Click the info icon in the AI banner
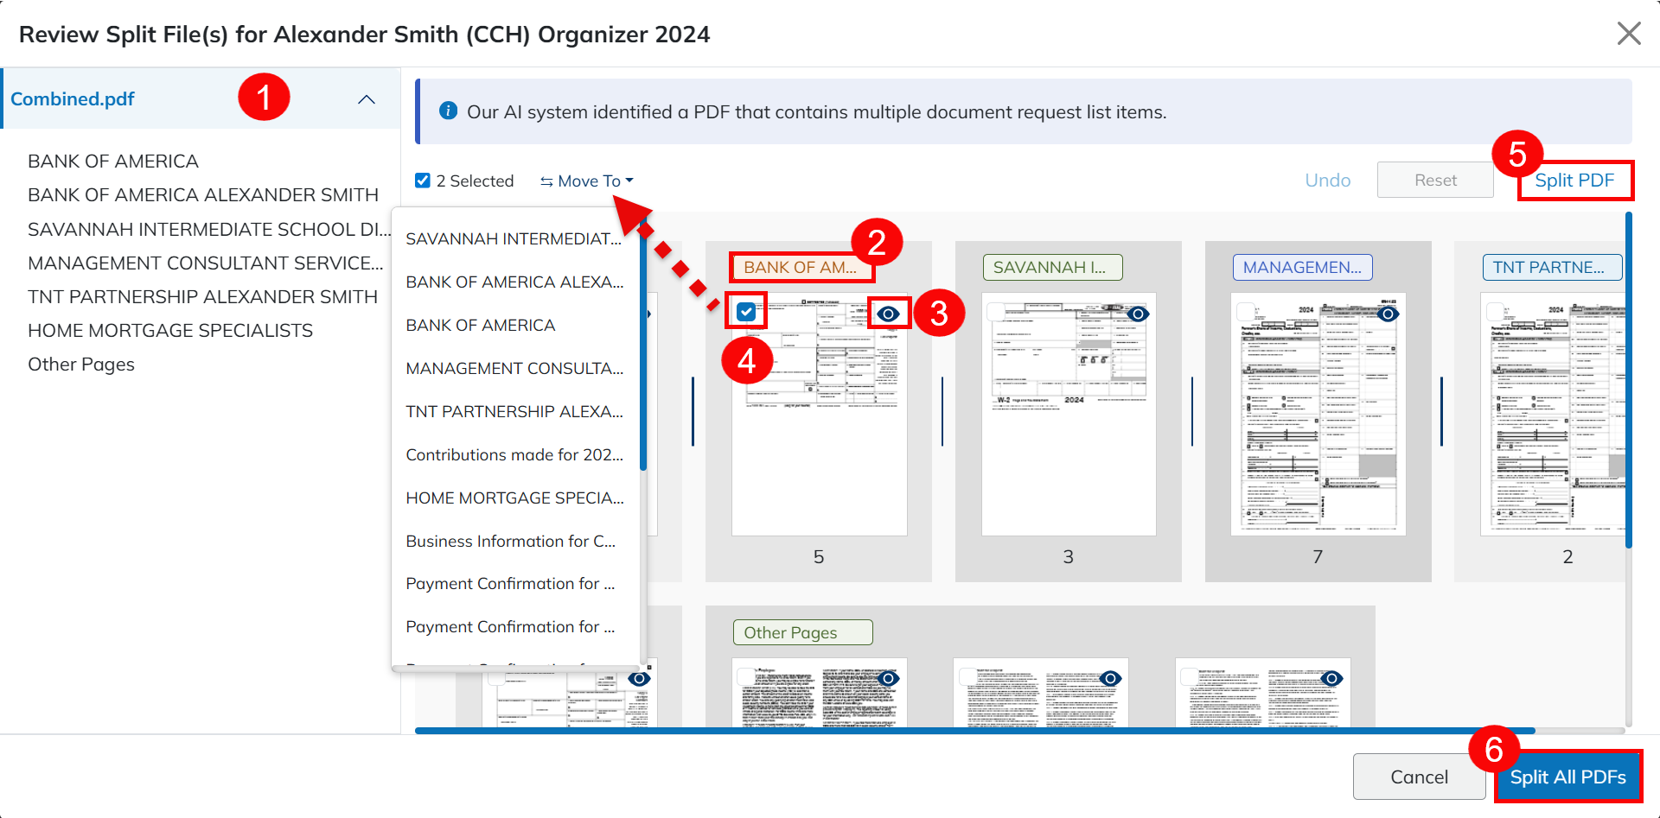This screenshot has width=1660, height=818. click(x=448, y=111)
